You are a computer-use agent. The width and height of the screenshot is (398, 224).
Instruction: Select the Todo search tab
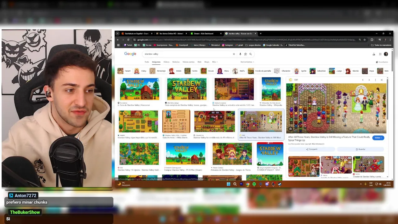pyautogui.click(x=147, y=62)
